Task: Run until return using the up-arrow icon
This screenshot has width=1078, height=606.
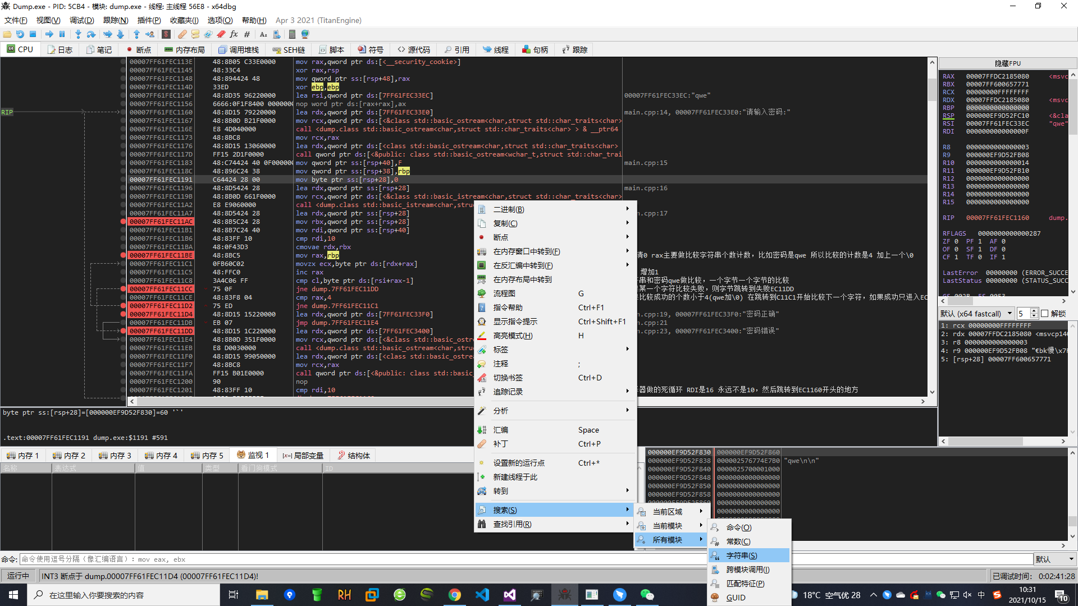Action: 137,34
